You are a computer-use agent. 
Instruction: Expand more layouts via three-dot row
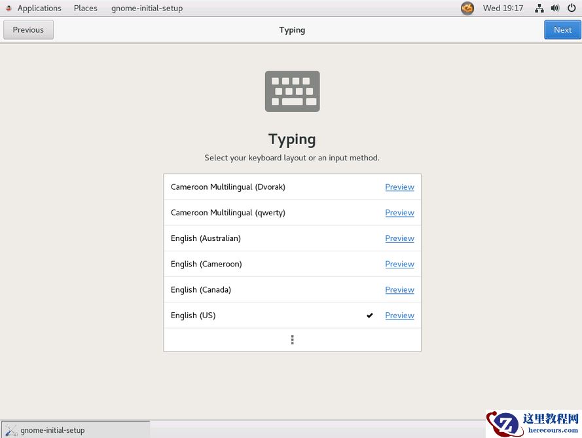point(292,340)
